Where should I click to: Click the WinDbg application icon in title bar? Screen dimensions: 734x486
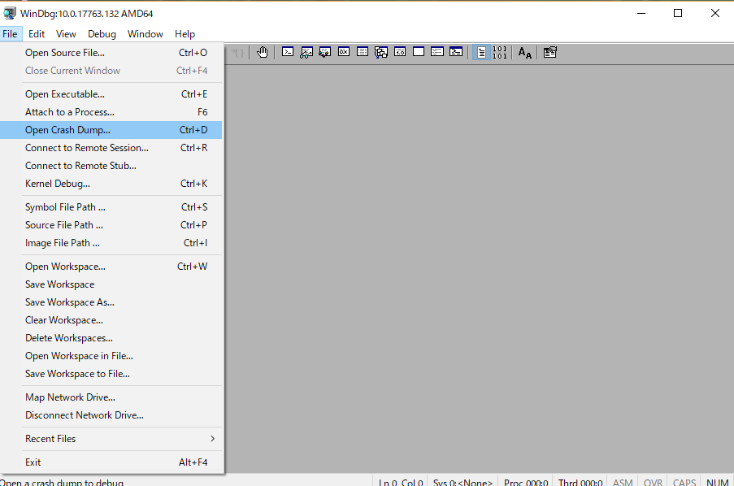coord(10,13)
